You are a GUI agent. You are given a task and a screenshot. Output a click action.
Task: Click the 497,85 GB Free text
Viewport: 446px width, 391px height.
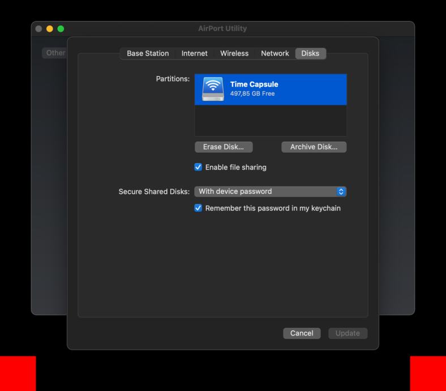(x=252, y=93)
